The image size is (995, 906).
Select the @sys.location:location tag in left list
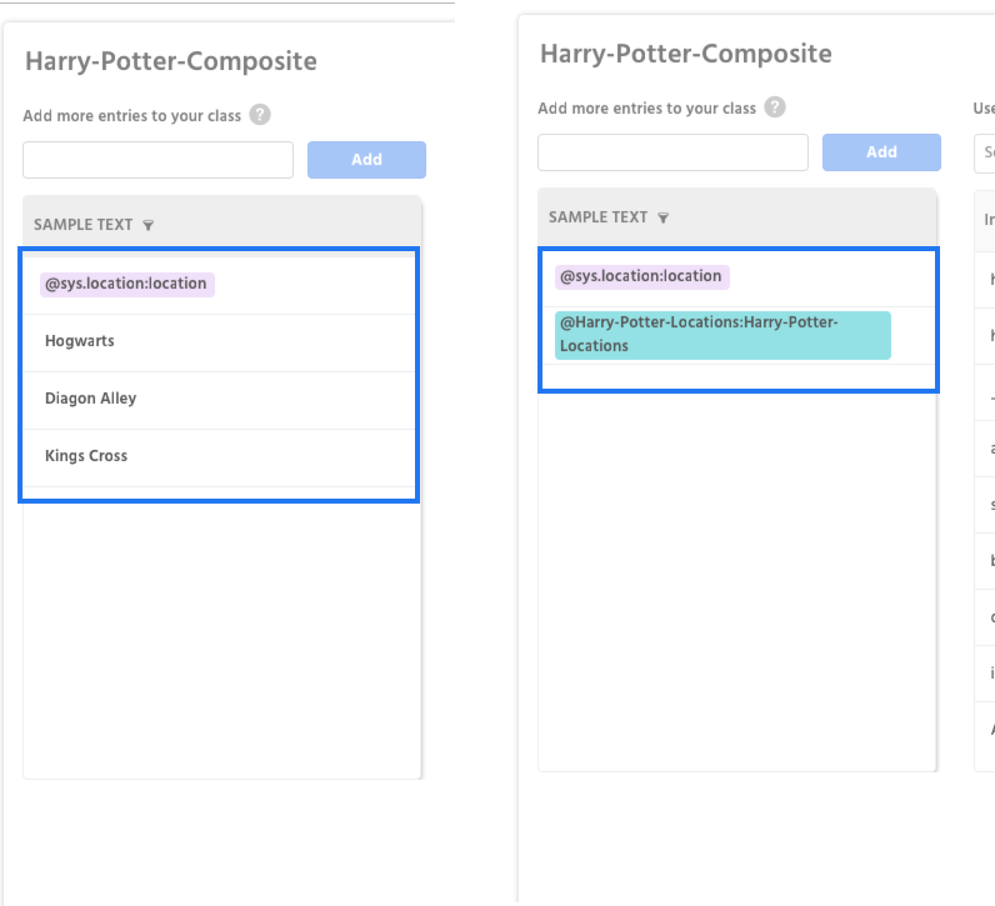(x=127, y=284)
